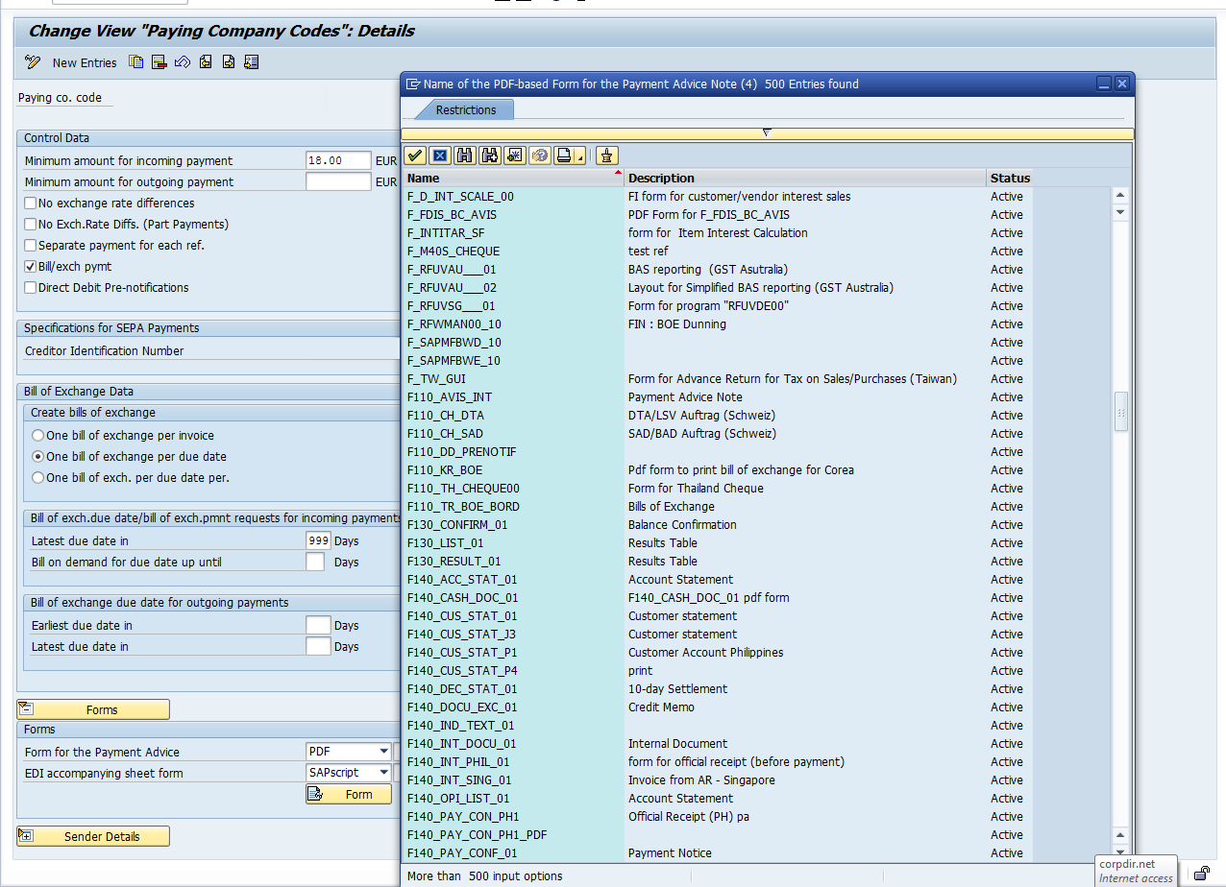
Task: Click scroll-to-bottom arrow of popup list
Action: coord(1120,853)
